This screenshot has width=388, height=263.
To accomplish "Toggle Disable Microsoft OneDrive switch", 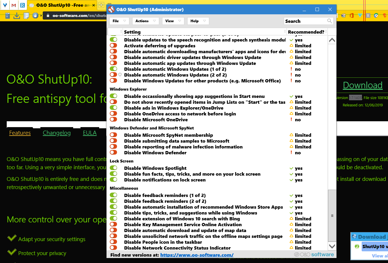I will (x=113, y=119).
